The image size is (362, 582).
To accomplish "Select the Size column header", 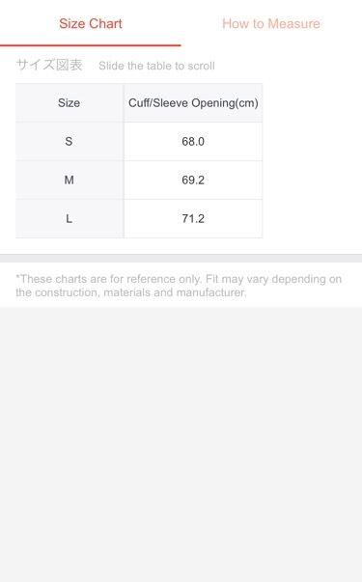I will 70,103.
